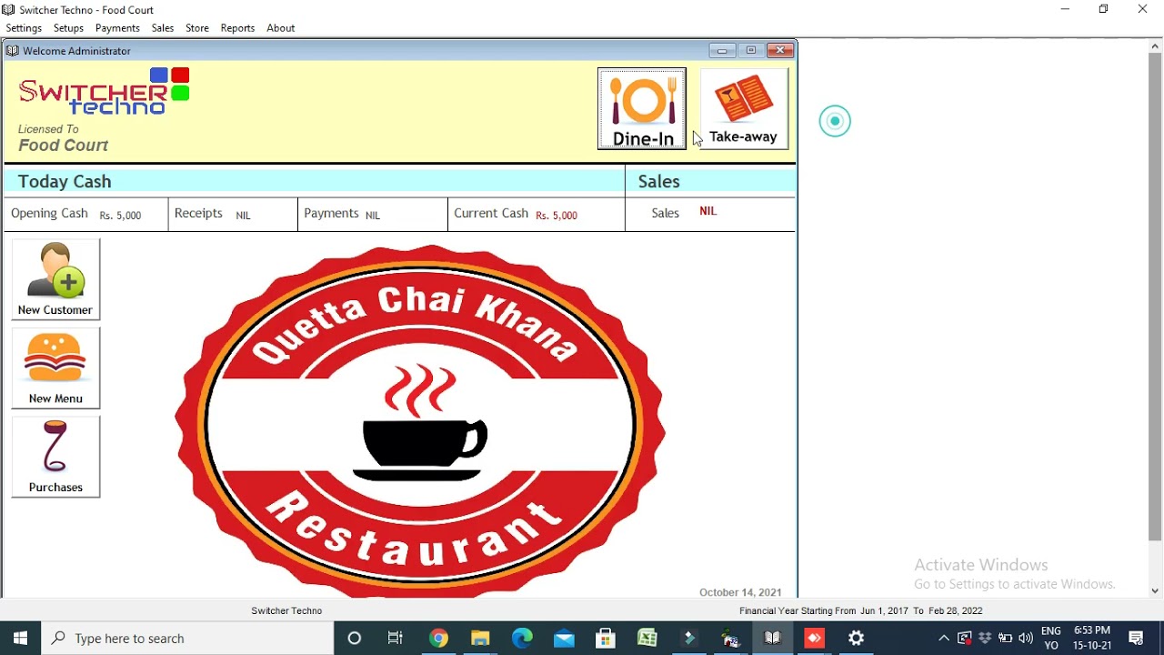This screenshot has height=655, width=1164.
Task: Maximize the Welcome Administrator inner window
Action: (751, 51)
